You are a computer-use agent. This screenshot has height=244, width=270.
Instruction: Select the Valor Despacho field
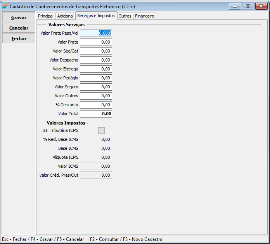coord(96,60)
